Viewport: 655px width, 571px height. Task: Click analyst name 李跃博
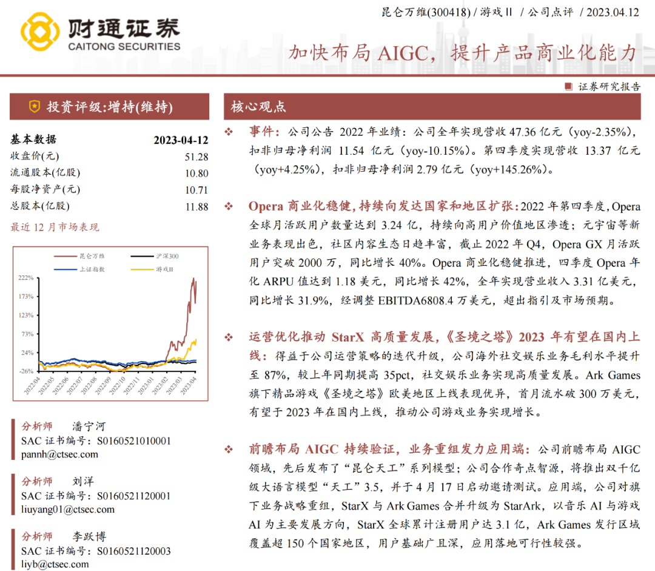coord(89,537)
